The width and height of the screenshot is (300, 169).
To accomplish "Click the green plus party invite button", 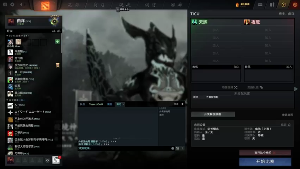I will (x=57, y=42).
